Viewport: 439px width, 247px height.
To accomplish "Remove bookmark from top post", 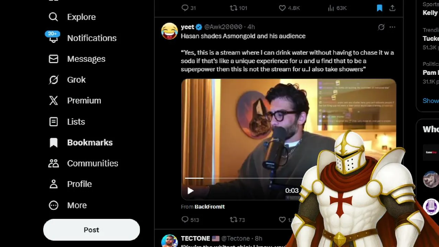I will [x=379, y=8].
